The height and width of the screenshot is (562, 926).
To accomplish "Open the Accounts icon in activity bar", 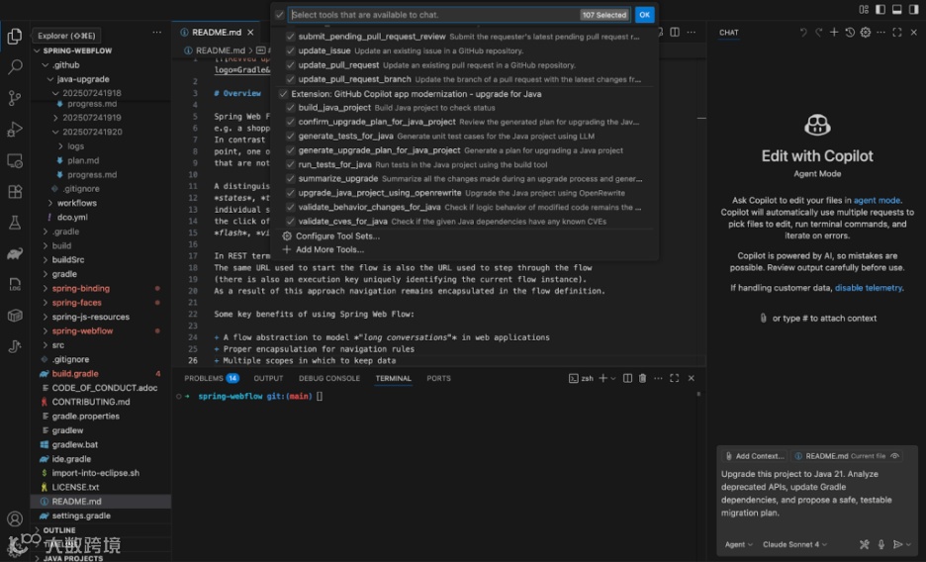I will (15, 518).
